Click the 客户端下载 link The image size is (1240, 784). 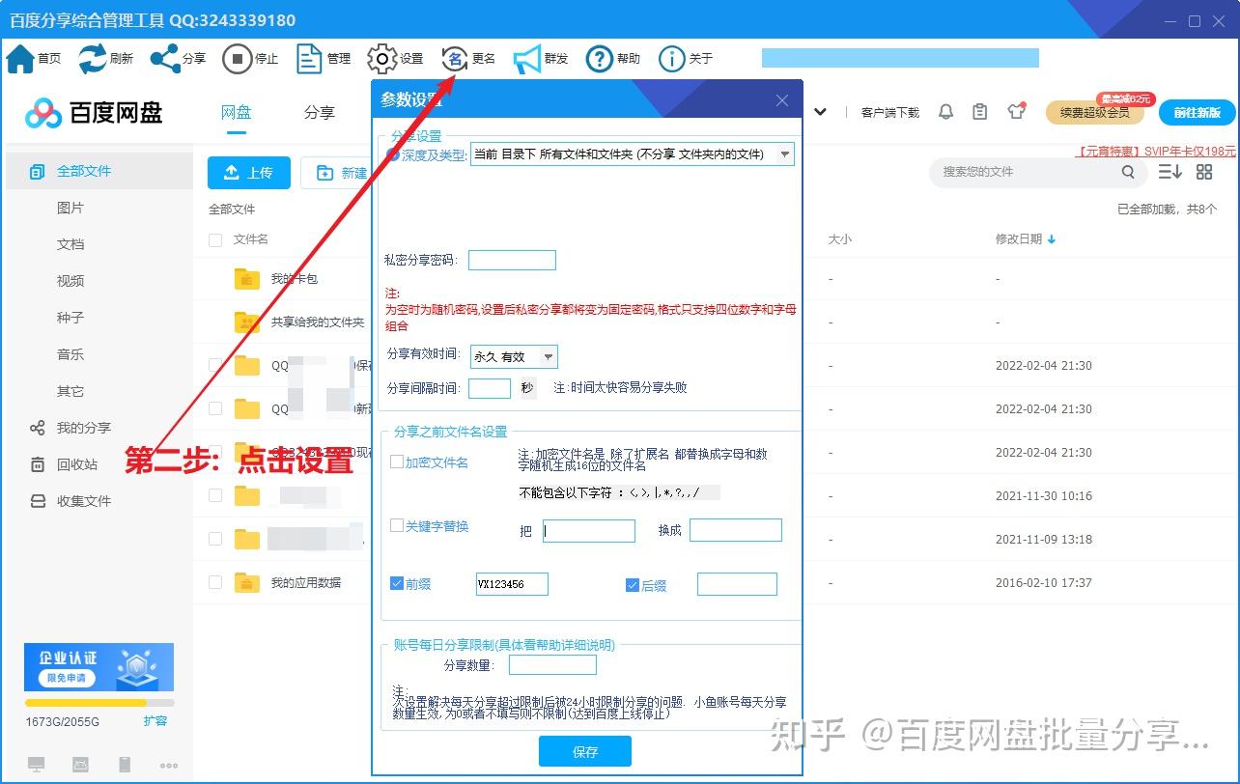(x=890, y=112)
